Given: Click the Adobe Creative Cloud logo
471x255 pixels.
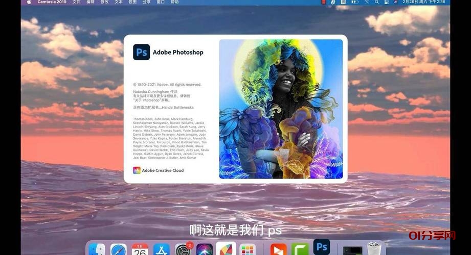Looking at the screenshot, I should (137, 170).
